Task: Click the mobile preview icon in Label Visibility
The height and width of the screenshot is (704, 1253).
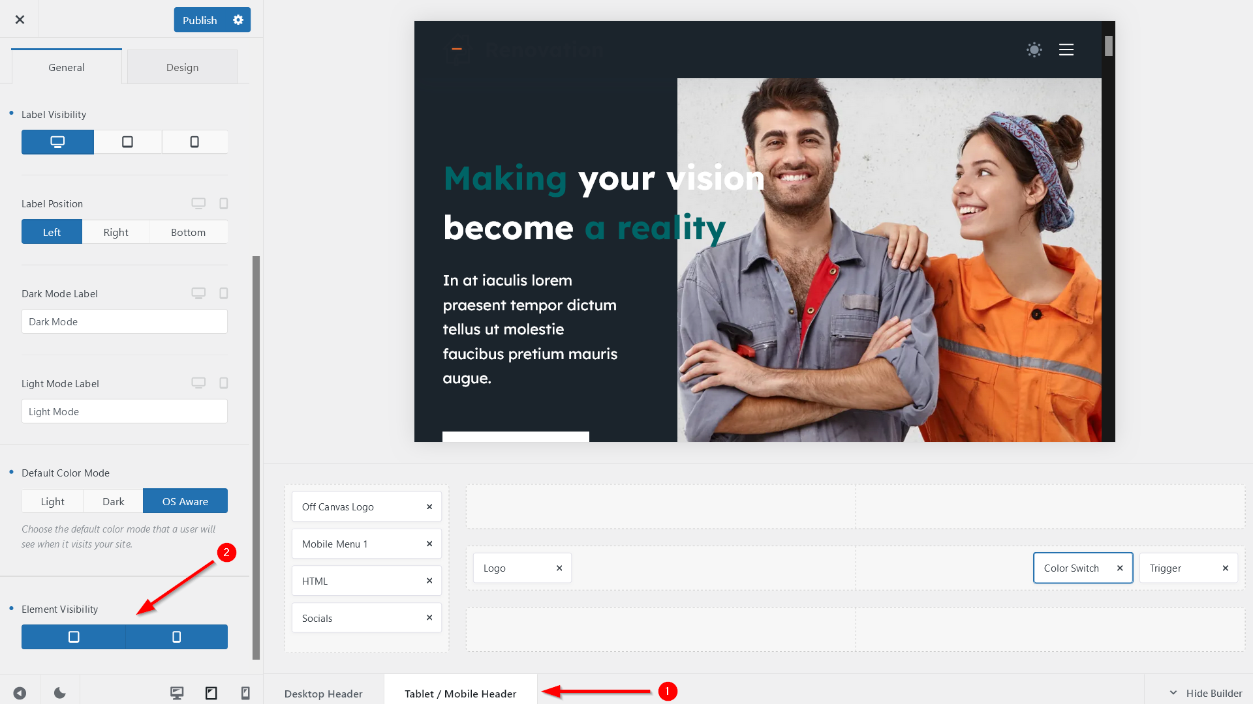Action: click(x=194, y=142)
